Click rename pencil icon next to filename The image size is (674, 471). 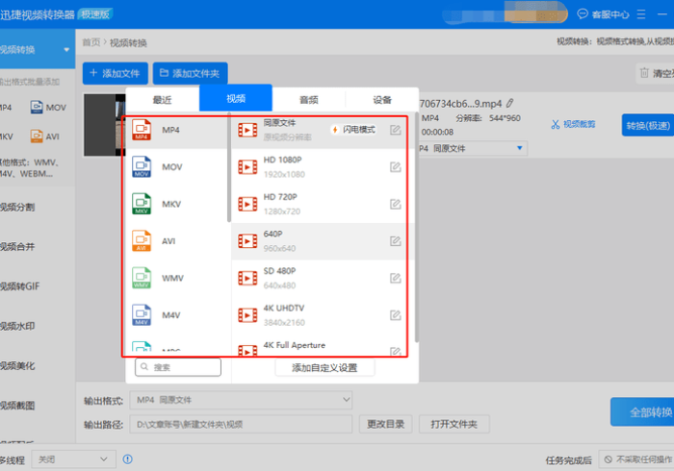pyautogui.click(x=510, y=103)
